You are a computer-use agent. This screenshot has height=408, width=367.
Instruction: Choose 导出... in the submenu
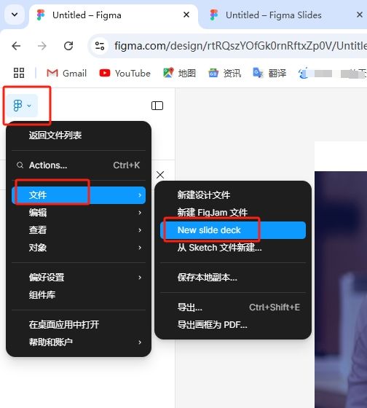click(x=233, y=307)
